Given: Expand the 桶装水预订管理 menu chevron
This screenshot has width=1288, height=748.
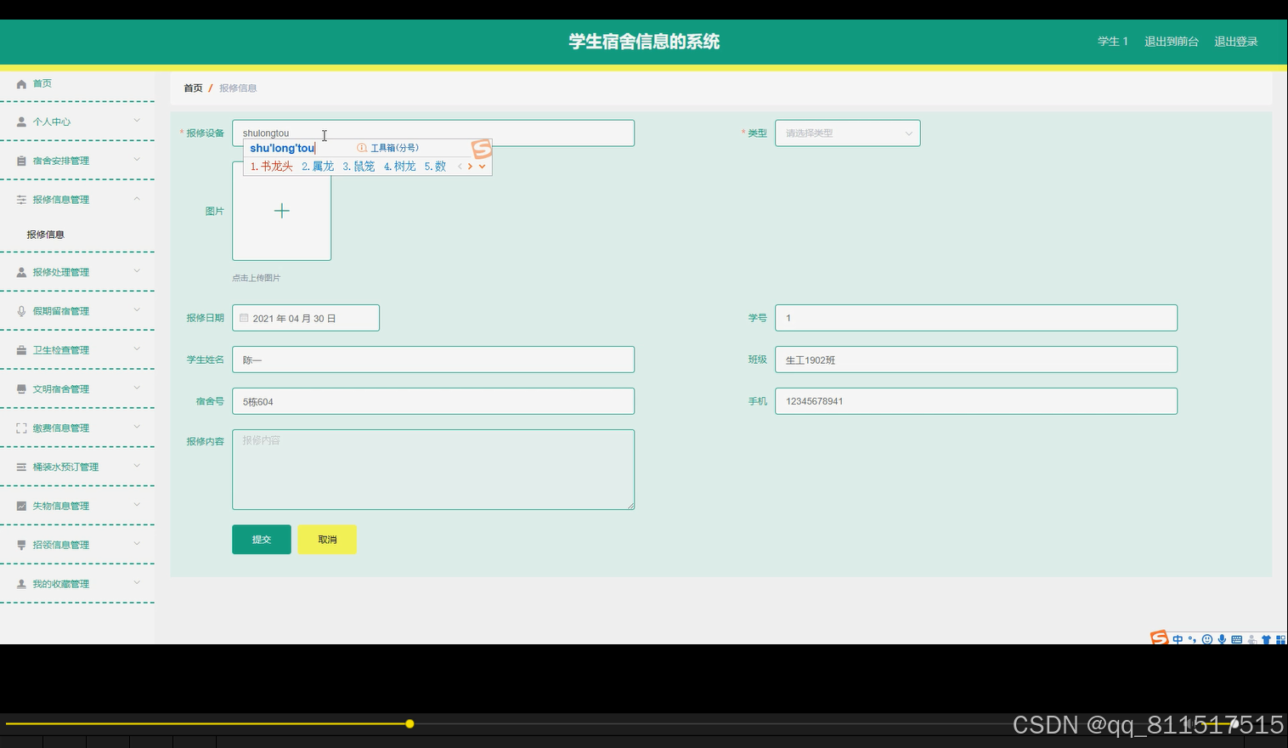Looking at the screenshot, I should (x=137, y=467).
